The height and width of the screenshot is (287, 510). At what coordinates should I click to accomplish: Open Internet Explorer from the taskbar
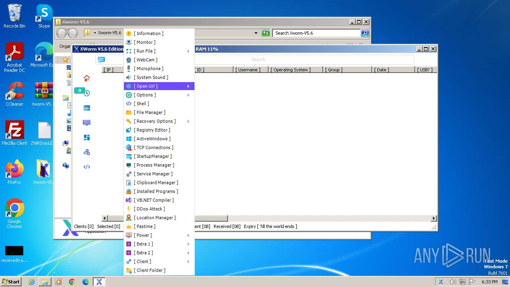point(31,282)
